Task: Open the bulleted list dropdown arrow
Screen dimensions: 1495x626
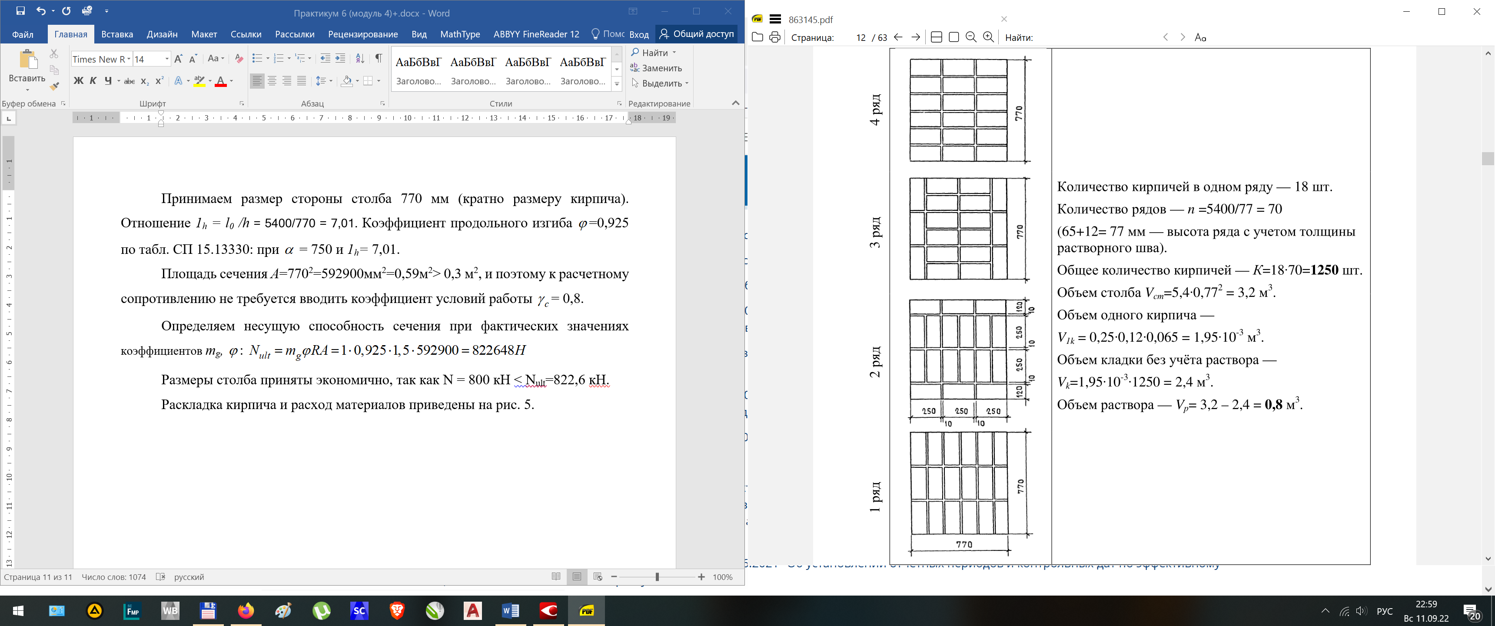Action: click(268, 58)
